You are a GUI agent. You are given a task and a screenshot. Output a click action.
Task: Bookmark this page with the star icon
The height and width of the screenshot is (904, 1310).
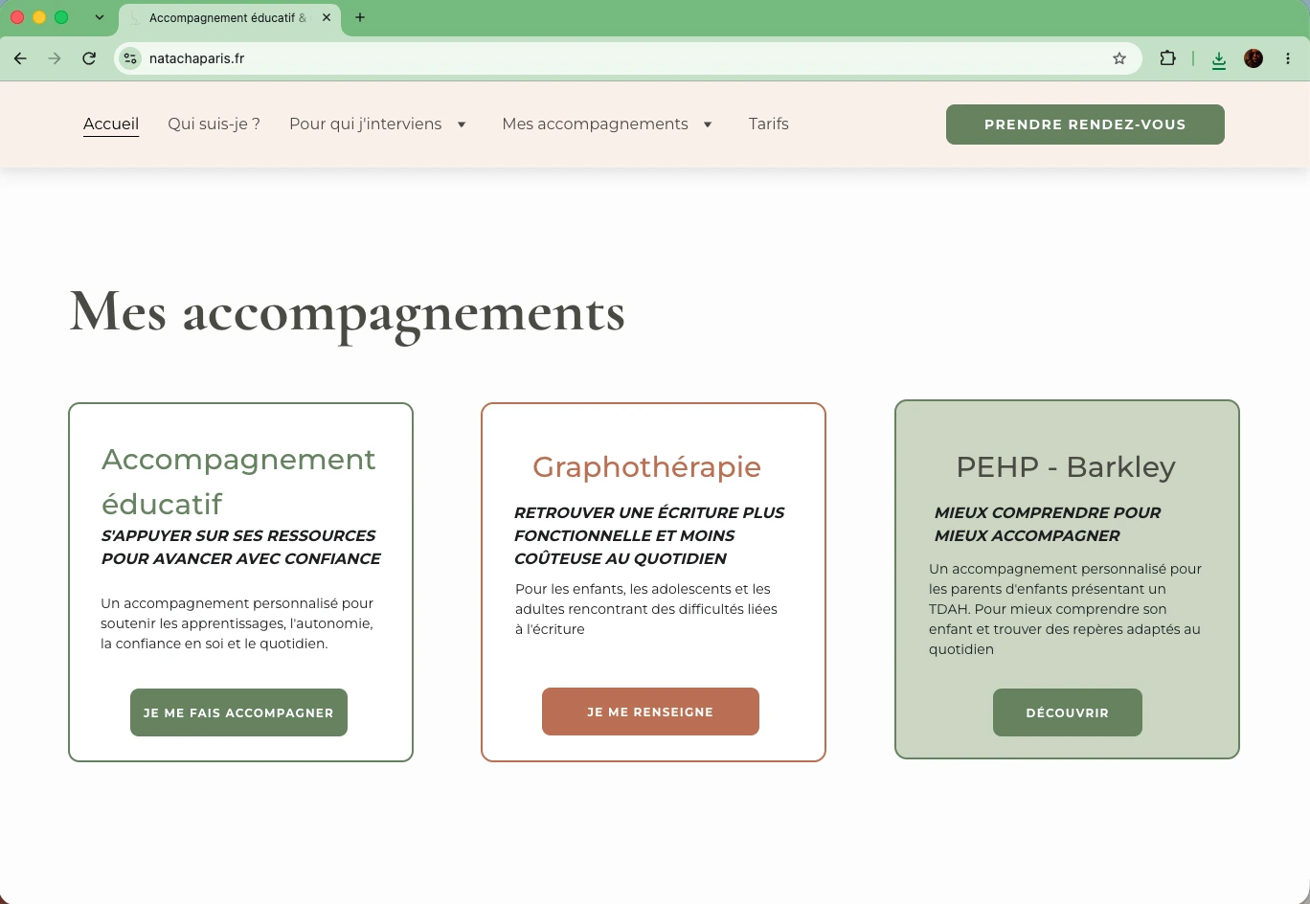1119,58
